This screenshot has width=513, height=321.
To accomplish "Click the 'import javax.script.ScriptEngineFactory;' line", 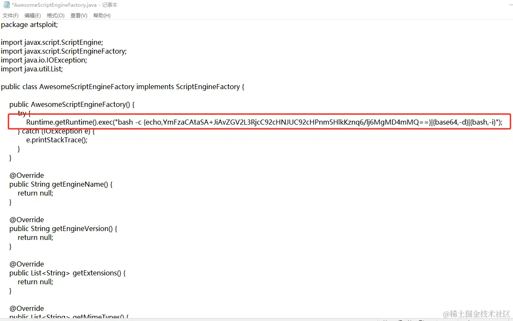I will tap(64, 51).
